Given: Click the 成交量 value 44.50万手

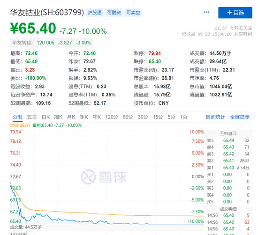Looking at the screenshot, I should click(x=220, y=53).
